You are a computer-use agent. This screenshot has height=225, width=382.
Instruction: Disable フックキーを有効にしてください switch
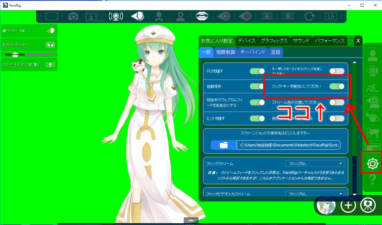click(x=337, y=86)
